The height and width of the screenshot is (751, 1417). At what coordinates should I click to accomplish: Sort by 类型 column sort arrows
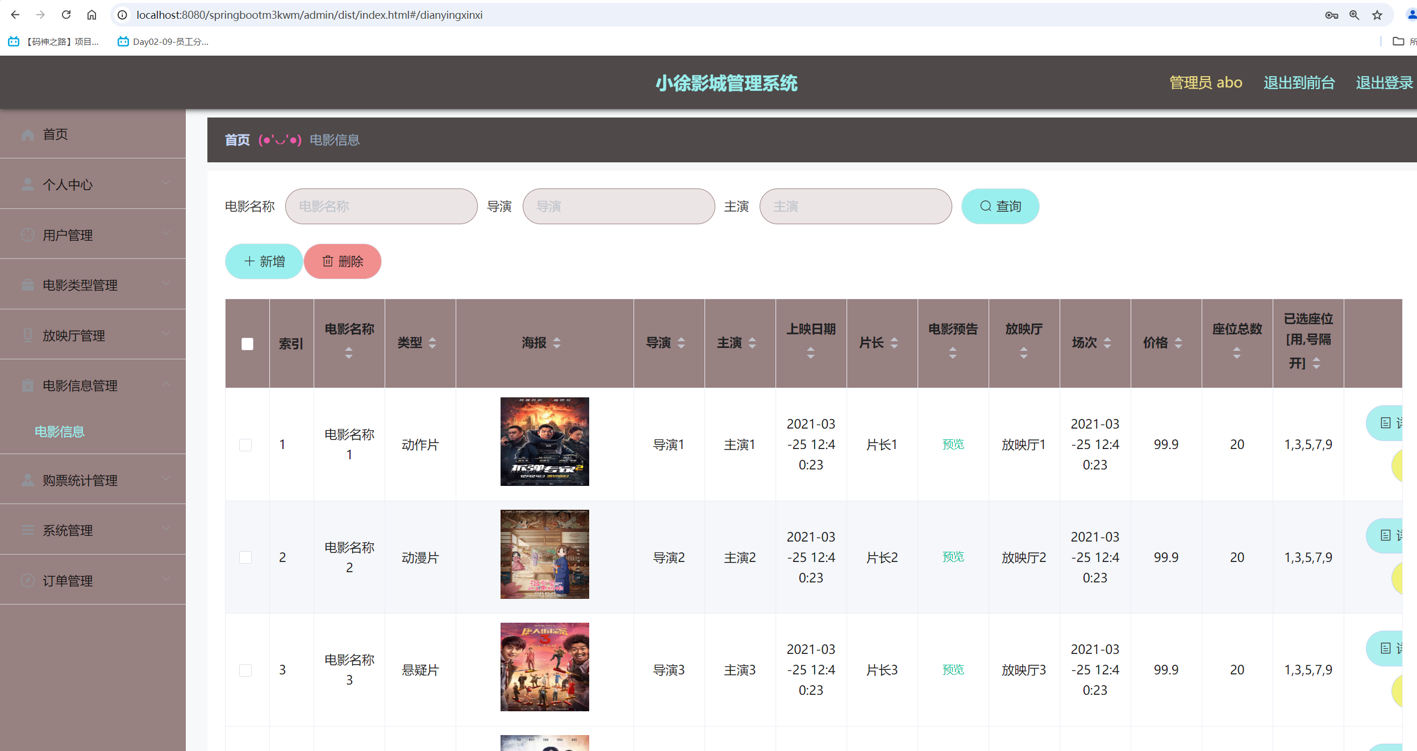click(432, 343)
